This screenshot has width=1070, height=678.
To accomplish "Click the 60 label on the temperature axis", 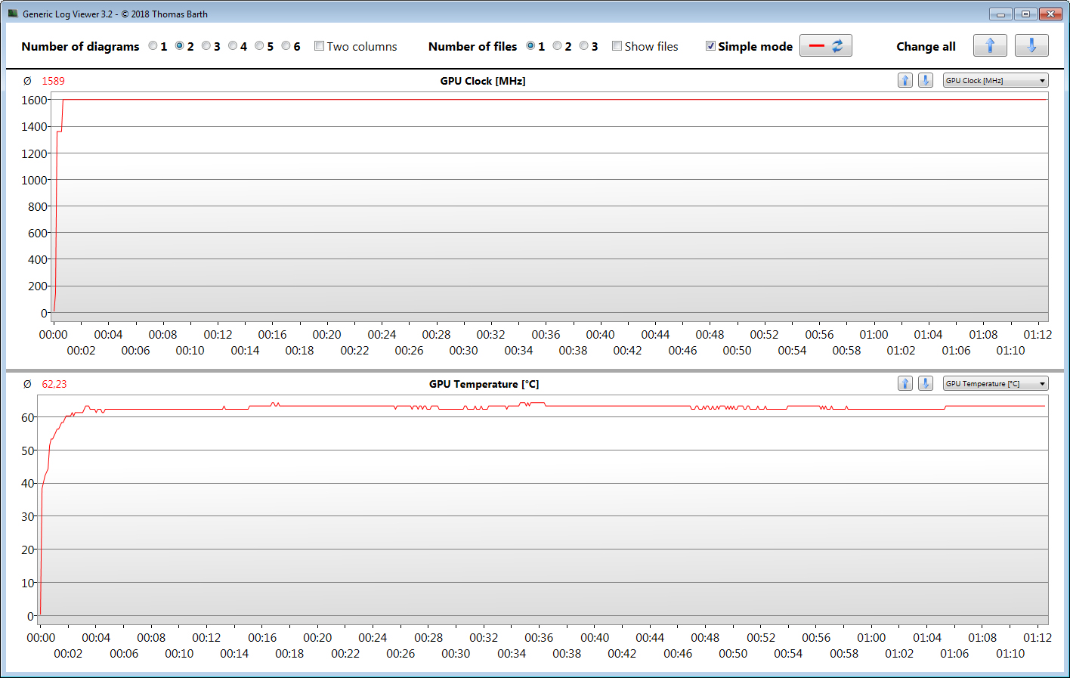I will click(28, 417).
